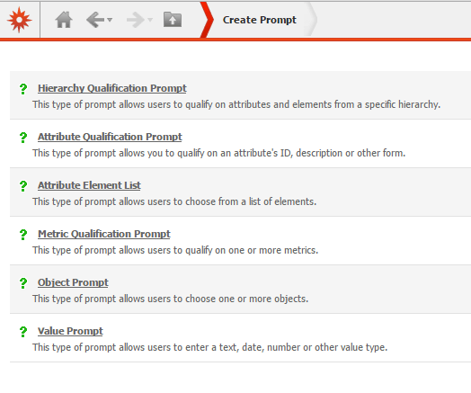Go to Home via the house icon
The width and height of the screenshot is (471, 393).
pyautogui.click(x=64, y=20)
